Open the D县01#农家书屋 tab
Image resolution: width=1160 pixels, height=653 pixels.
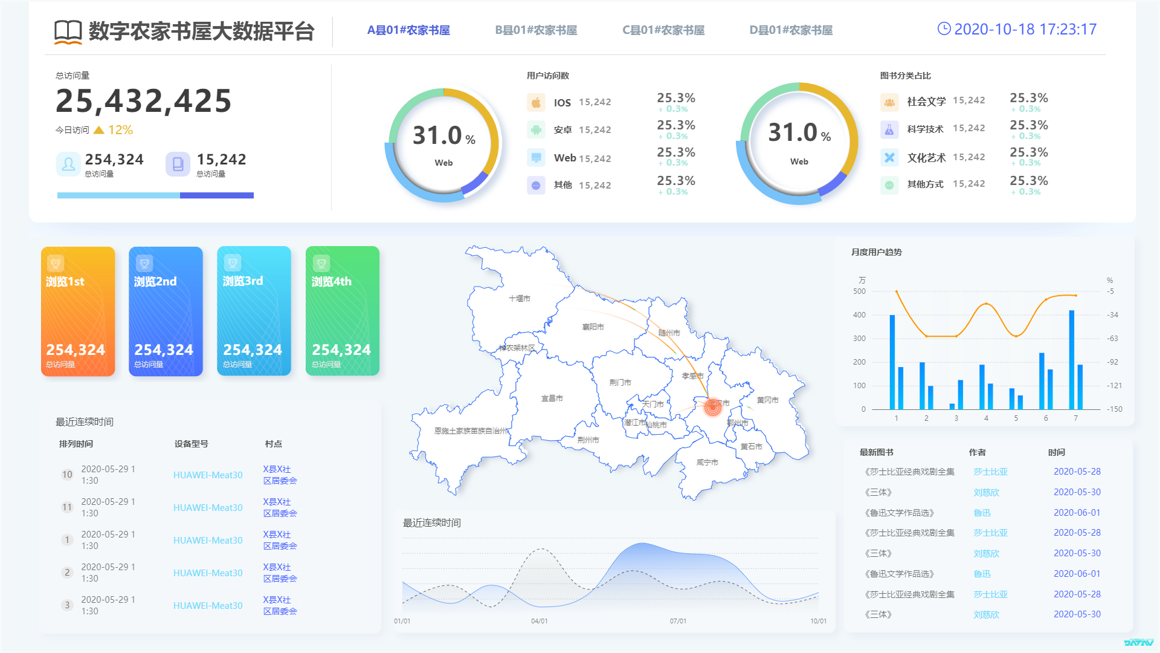[791, 30]
